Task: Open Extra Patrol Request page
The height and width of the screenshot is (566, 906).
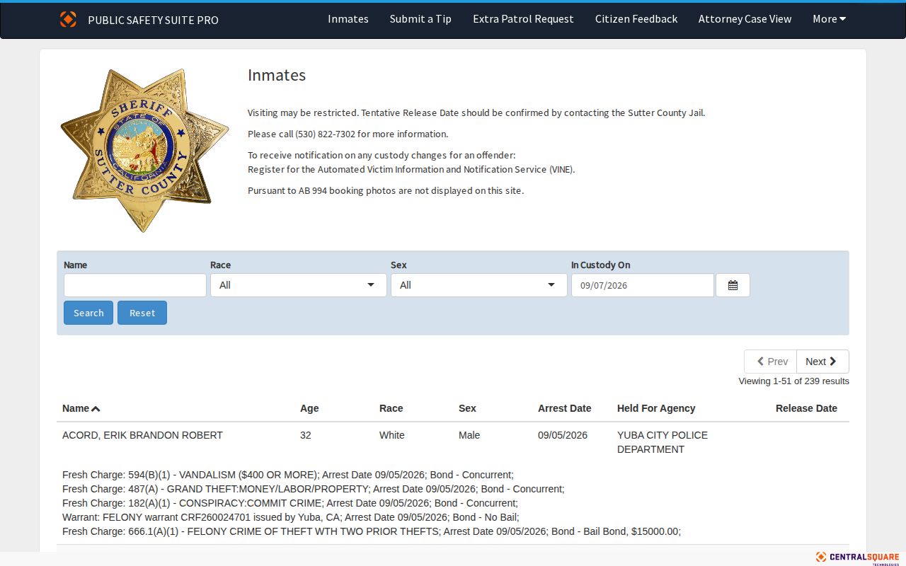Action: (x=523, y=19)
